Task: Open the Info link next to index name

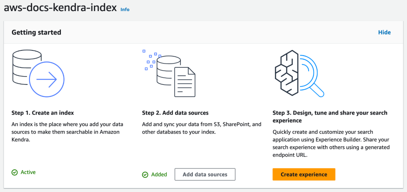Action: coord(125,10)
